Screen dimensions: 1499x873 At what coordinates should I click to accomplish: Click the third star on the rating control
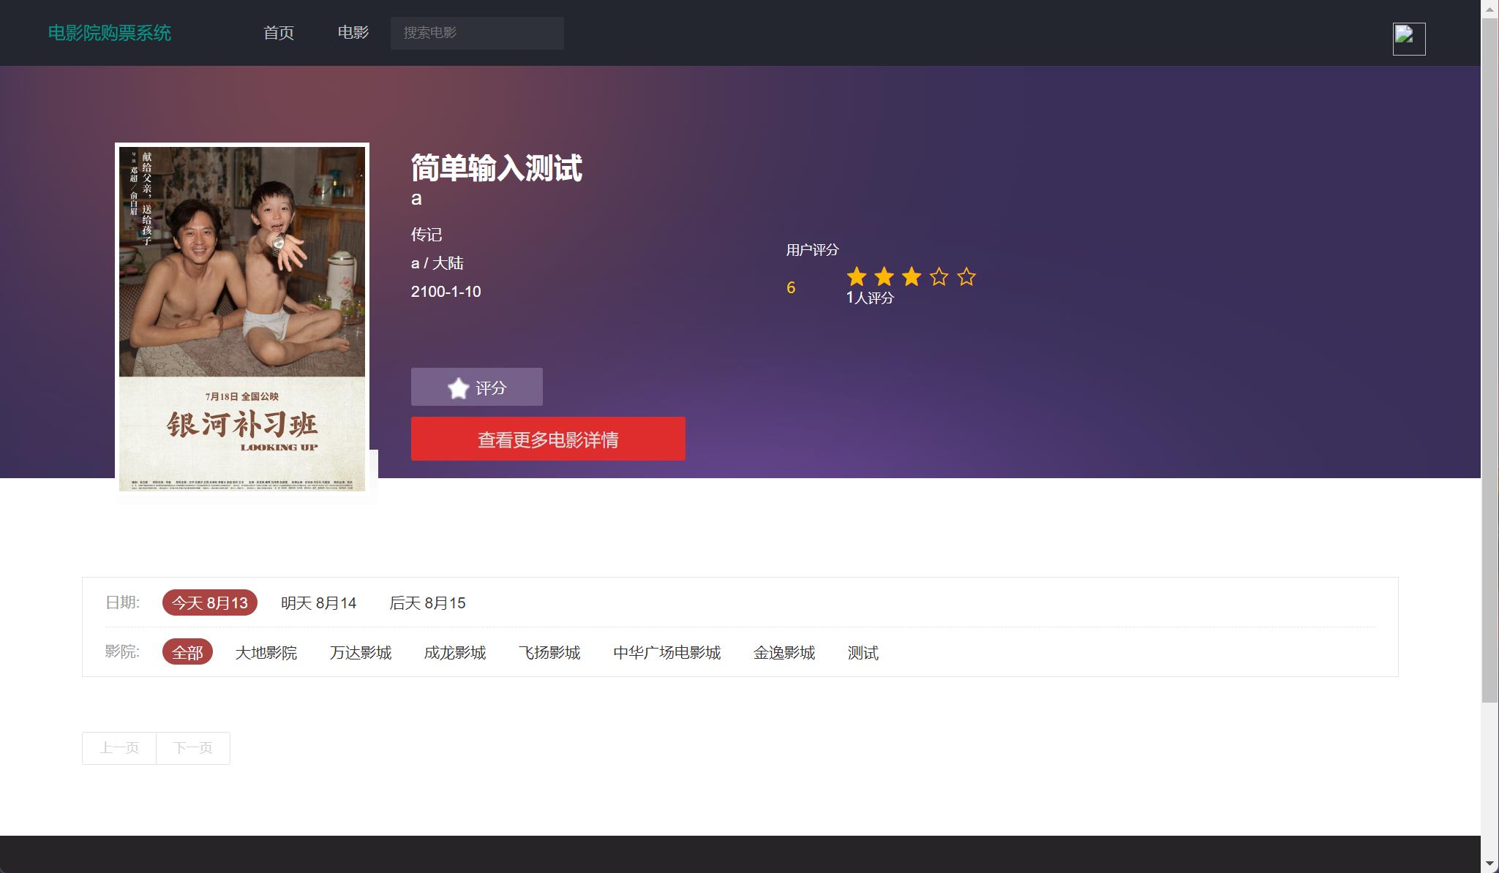(x=912, y=277)
